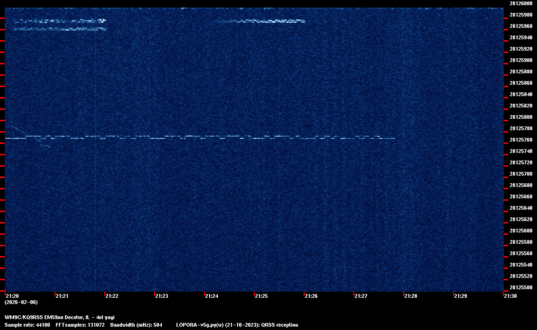
Task: Click the 21:23 time axis label
Action: click(161, 296)
